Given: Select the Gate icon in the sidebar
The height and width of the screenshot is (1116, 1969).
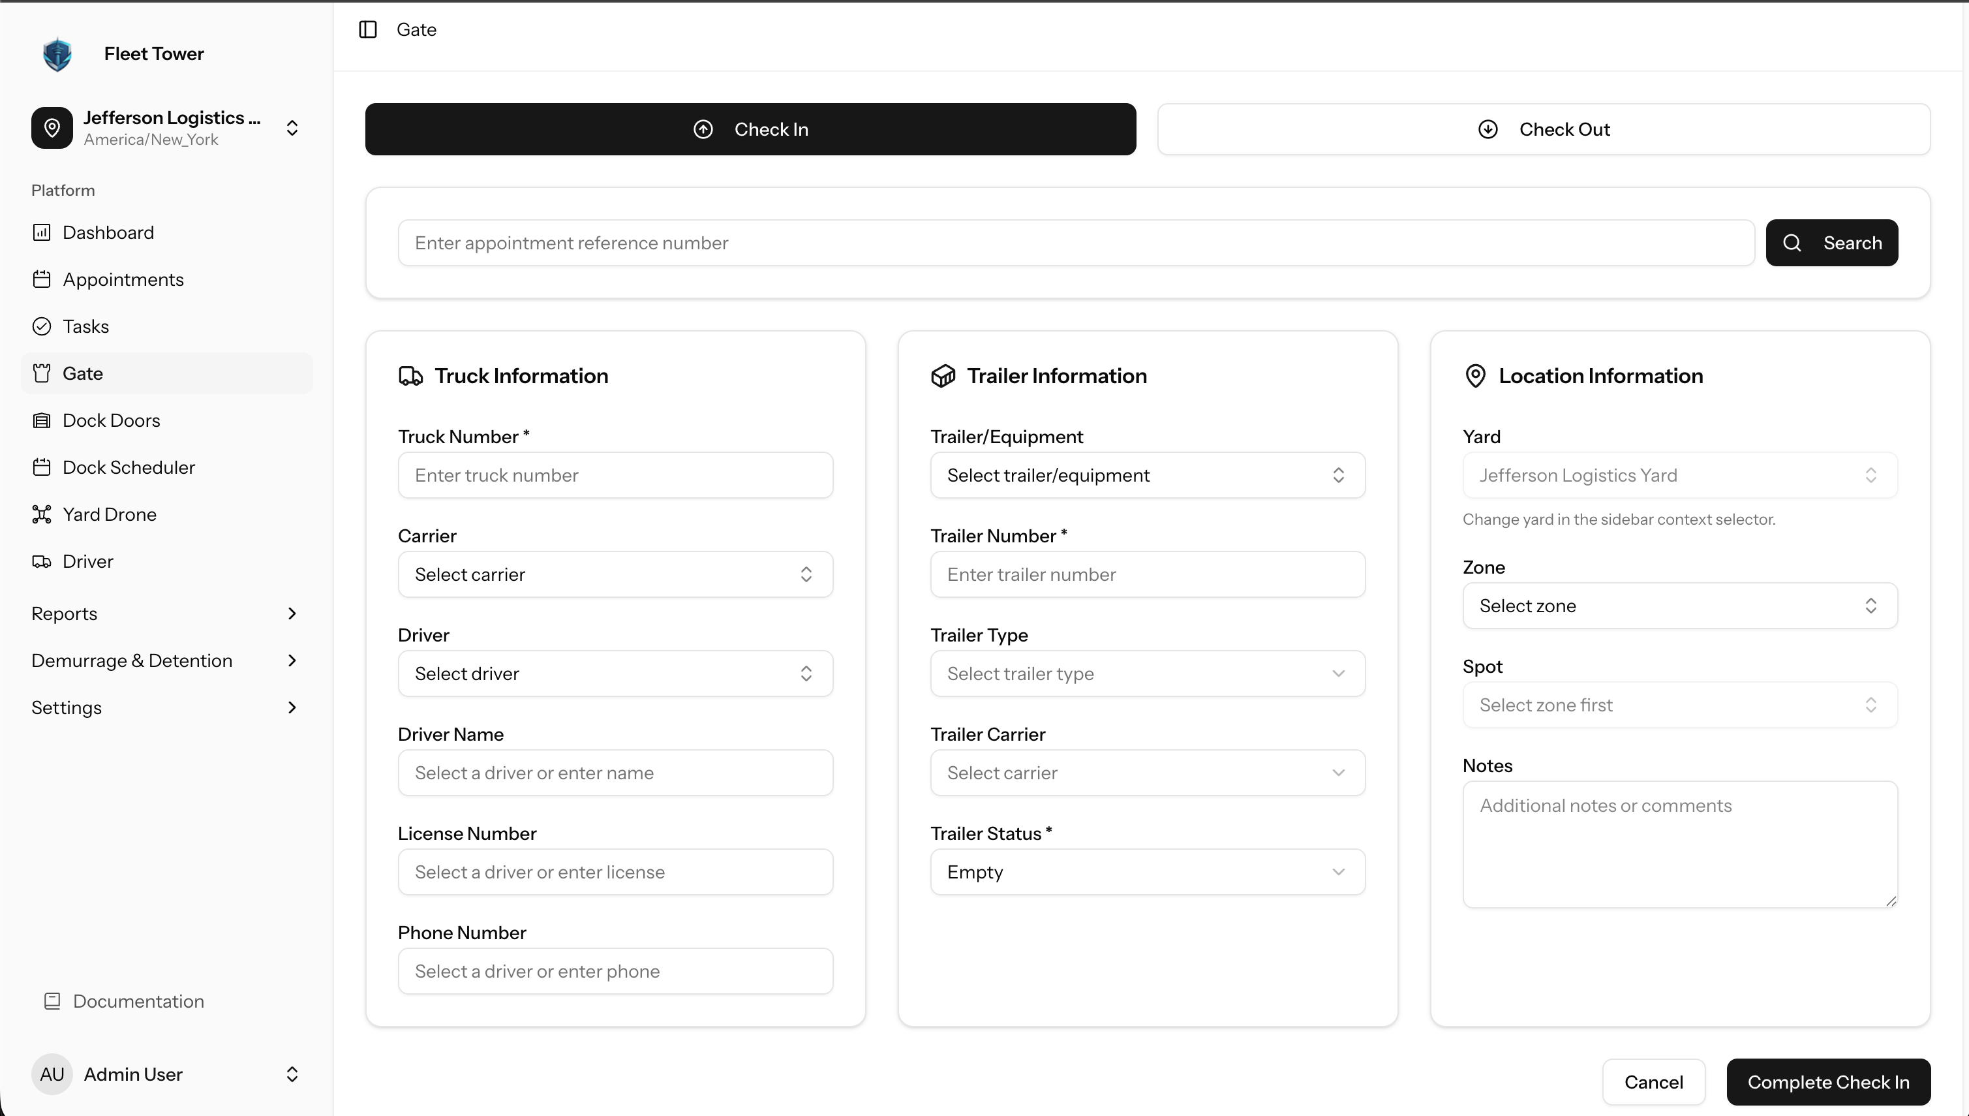Looking at the screenshot, I should click(x=43, y=373).
